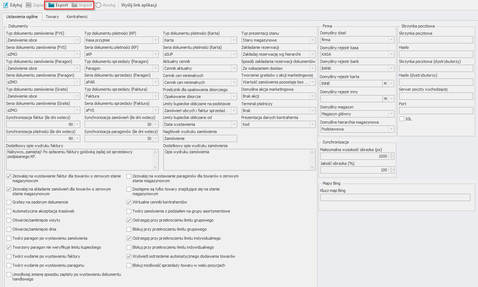
Task: Click the Anuluj undo arrow icon
Action: pyautogui.click(x=98, y=5)
